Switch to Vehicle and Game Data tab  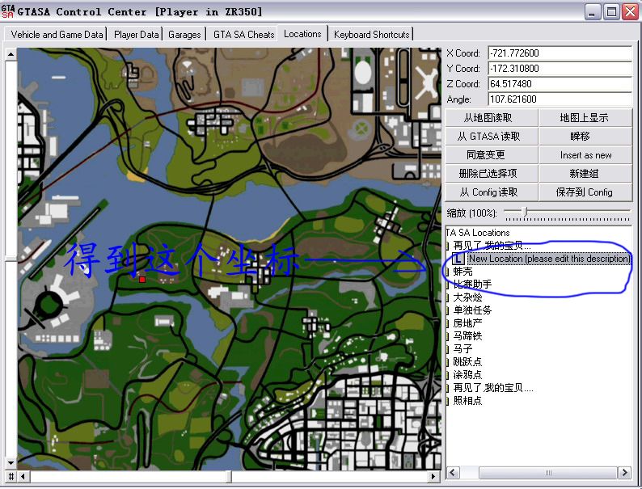[57, 35]
